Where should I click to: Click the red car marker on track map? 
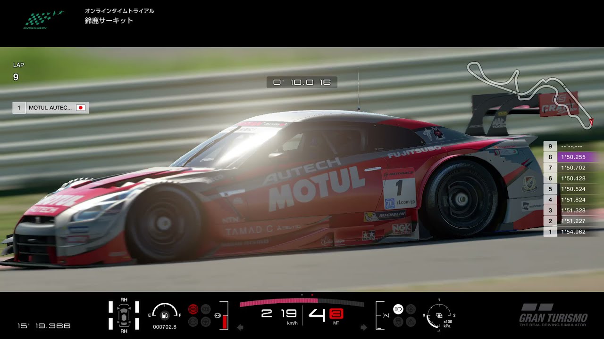590,122
